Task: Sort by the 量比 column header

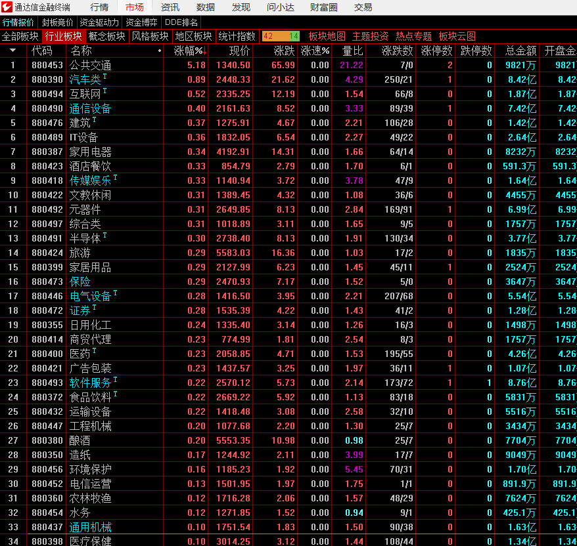Action: 352,51
